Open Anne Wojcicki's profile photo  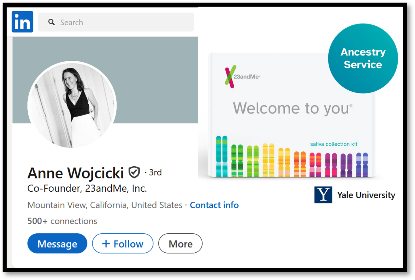click(72, 105)
